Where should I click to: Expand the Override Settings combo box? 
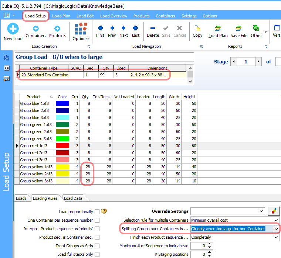[x=262, y=211]
